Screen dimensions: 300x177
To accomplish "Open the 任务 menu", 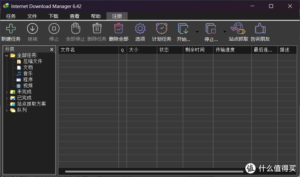I will click(11, 16).
